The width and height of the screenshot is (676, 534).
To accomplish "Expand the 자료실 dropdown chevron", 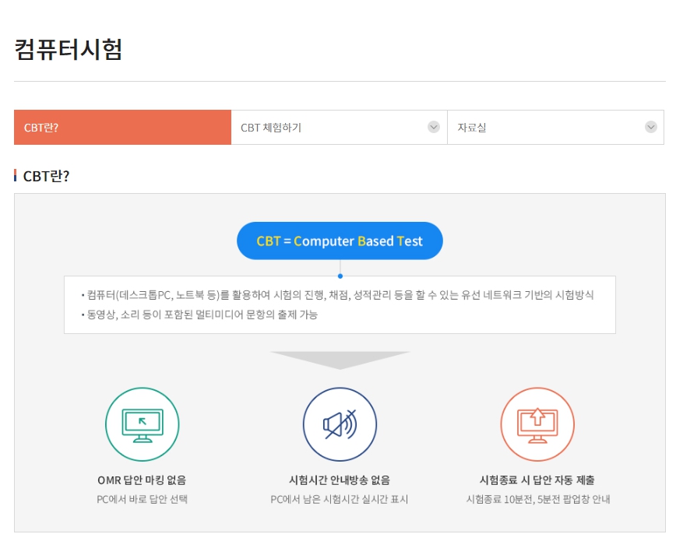I will pyautogui.click(x=651, y=128).
